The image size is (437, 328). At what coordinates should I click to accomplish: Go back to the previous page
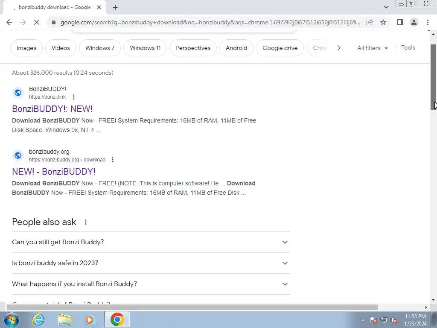click(9, 22)
